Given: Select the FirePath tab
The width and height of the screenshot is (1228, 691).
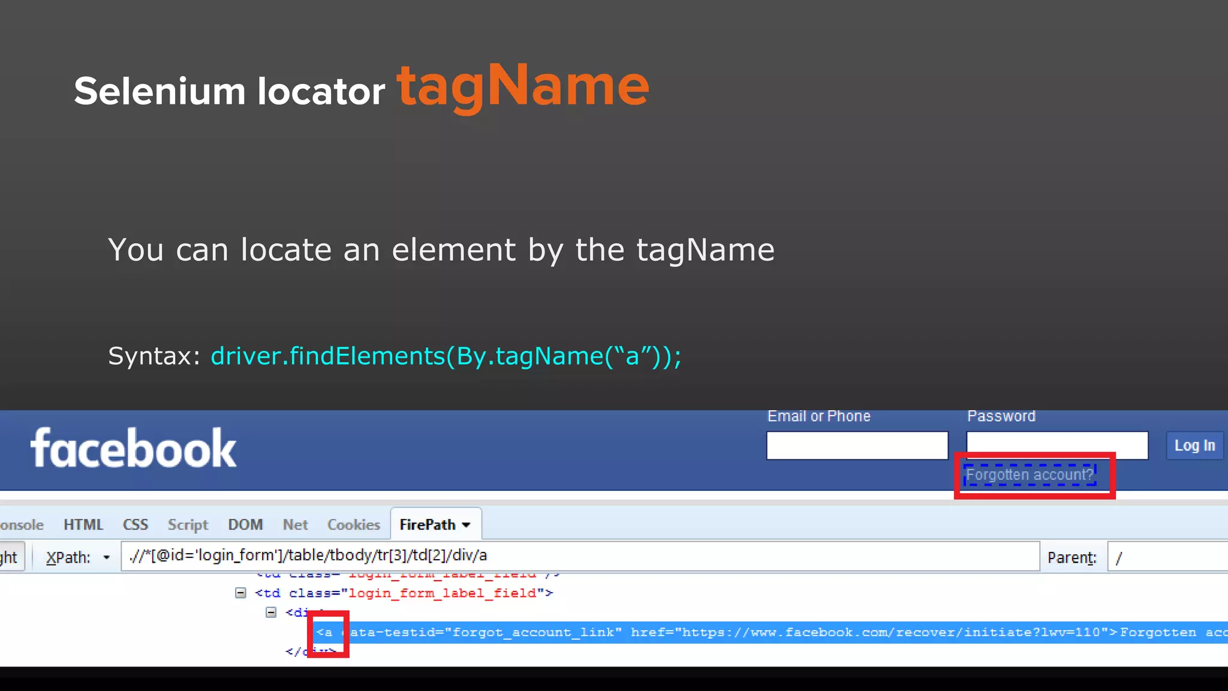Looking at the screenshot, I should click(427, 525).
